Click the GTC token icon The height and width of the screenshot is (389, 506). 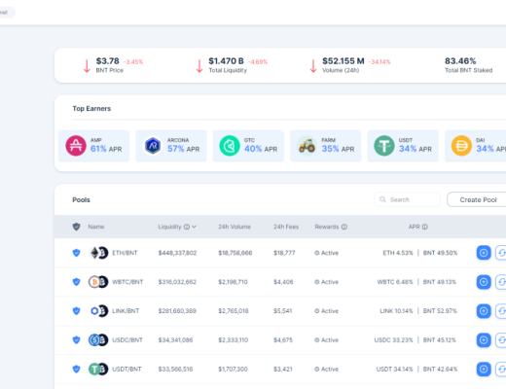tap(230, 146)
